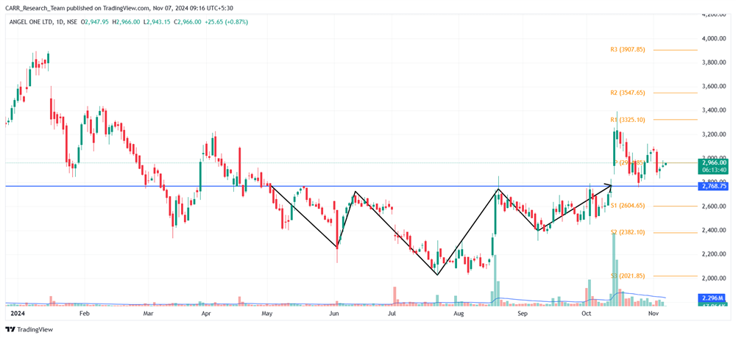Click the Jun label on time axis
The image size is (736, 338).
333,312
